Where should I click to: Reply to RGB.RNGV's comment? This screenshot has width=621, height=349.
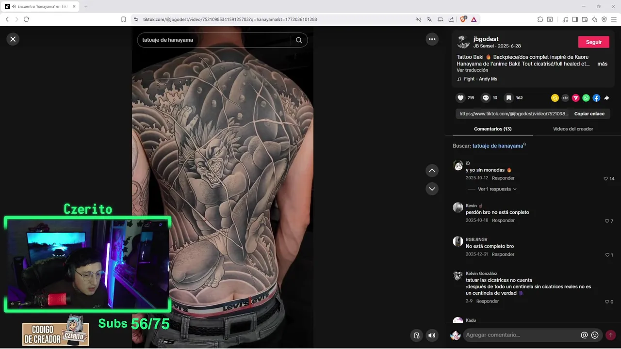click(x=503, y=254)
